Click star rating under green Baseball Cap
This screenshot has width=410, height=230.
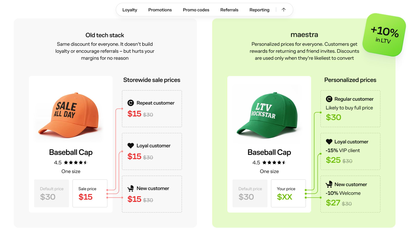coord(274,163)
